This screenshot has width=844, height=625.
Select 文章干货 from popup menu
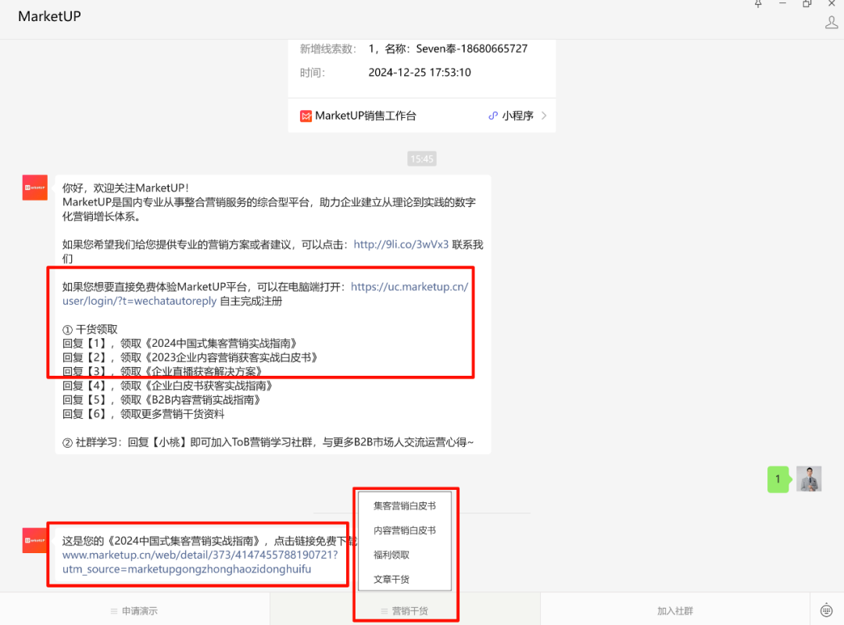tap(405, 579)
